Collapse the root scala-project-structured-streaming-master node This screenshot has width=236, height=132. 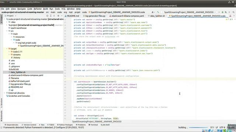point(4,19)
